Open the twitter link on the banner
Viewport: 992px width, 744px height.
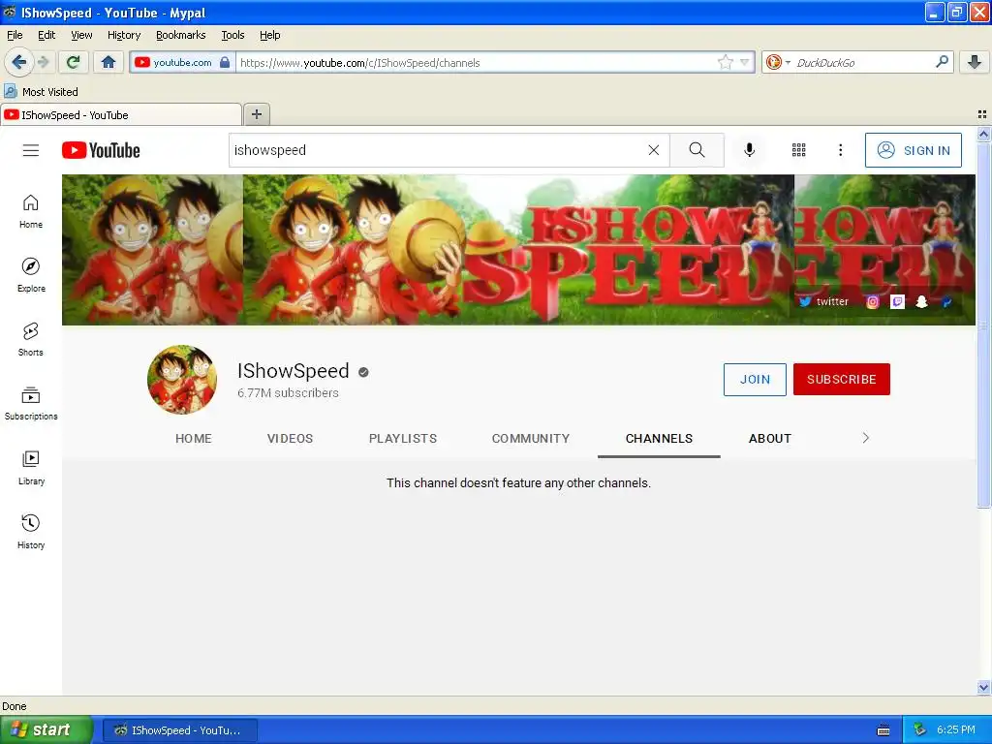(x=823, y=302)
